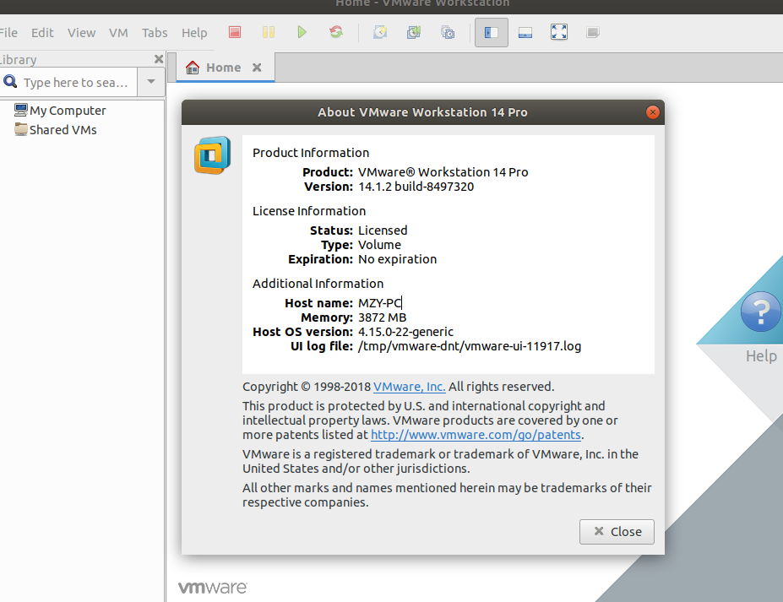Screen dimensions: 783x602
Task: Click the UI log file path text
Action: [470, 346]
